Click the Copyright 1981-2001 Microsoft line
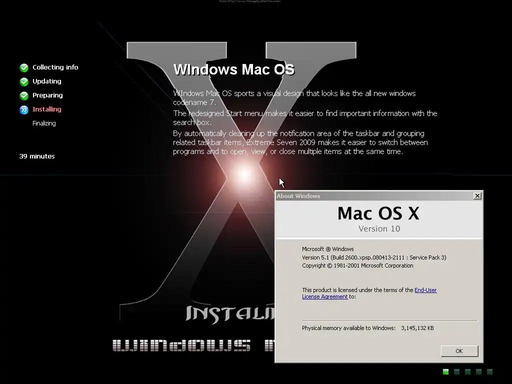This screenshot has height=384, width=512. click(357, 265)
